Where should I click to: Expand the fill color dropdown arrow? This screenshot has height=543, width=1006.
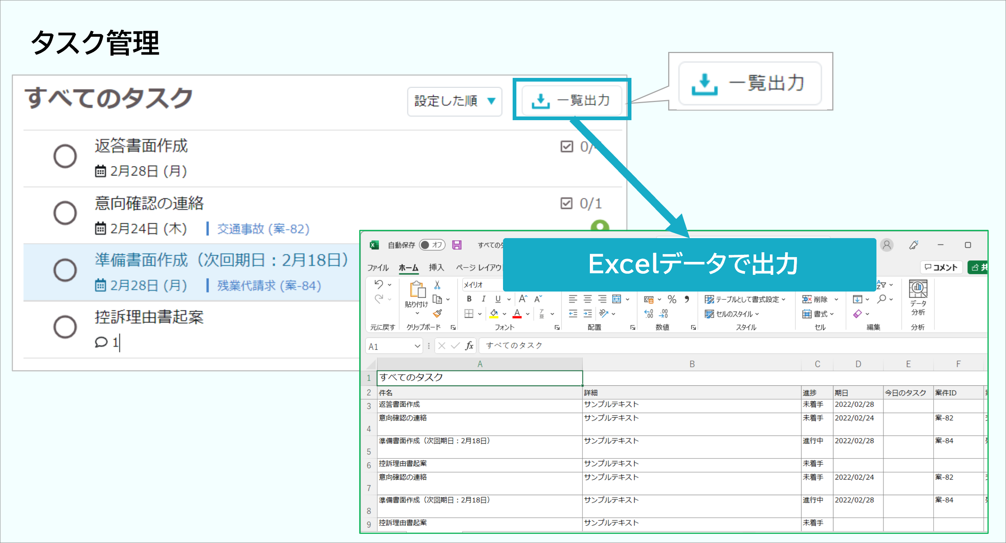click(504, 314)
